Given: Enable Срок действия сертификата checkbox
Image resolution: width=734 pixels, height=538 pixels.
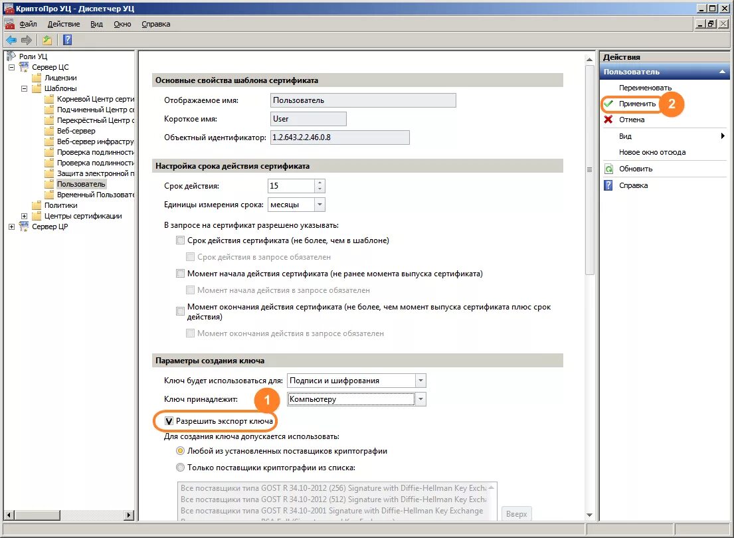Looking at the screenshot, I should point(180,240).
